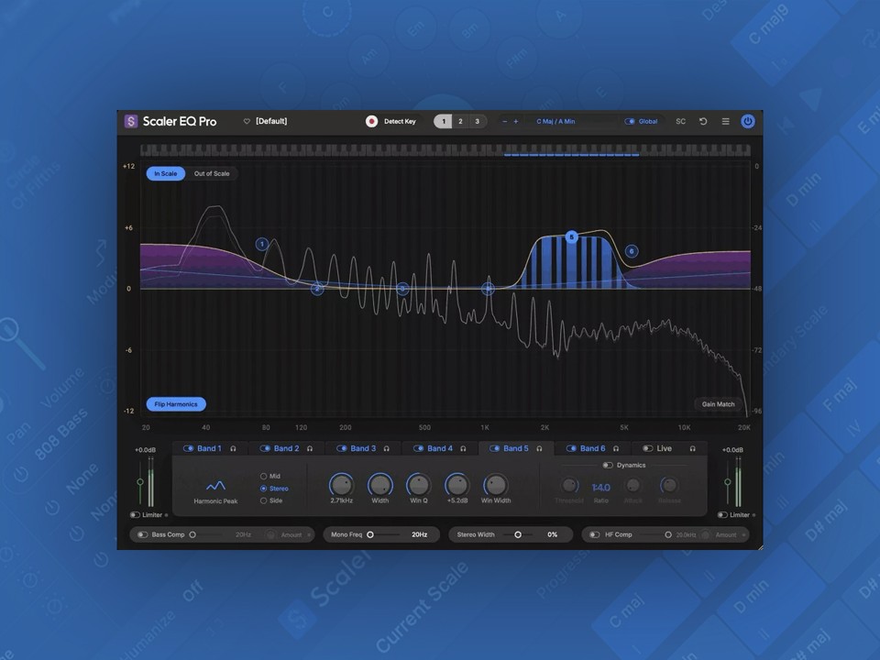This screenshot has height=660, width=880.
Task: Select snapshot slot 1
Action: [x=444, y=121]
